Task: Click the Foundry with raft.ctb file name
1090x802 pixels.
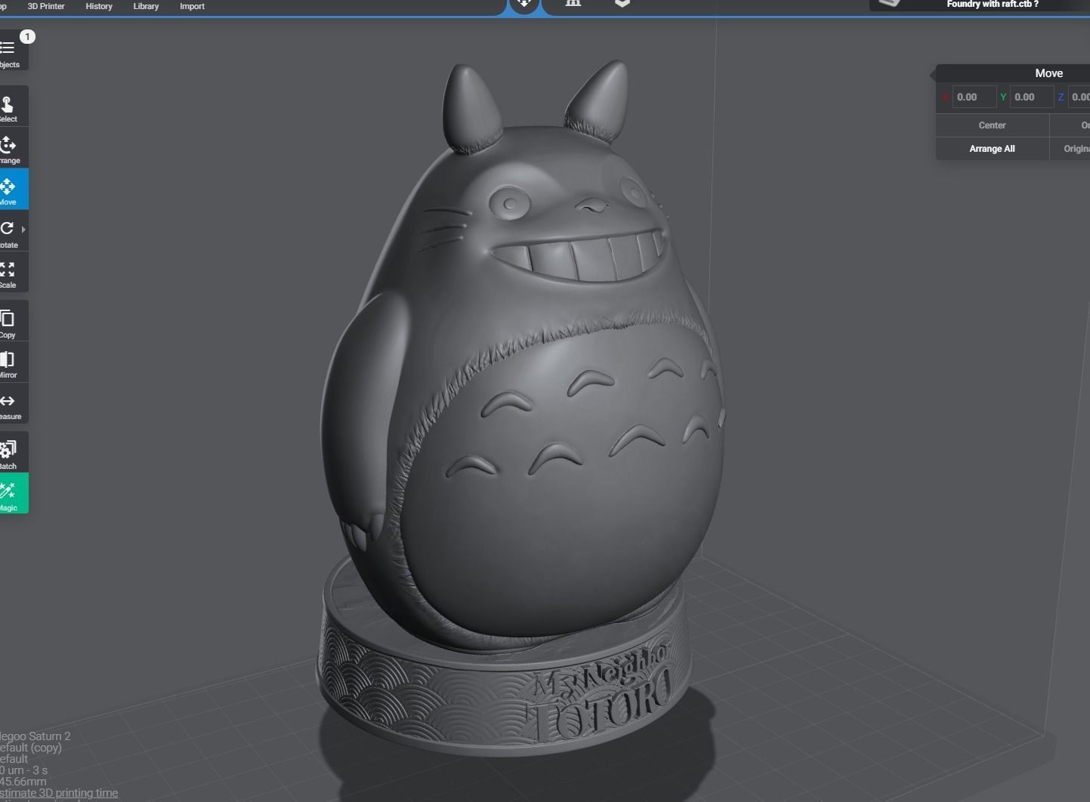Action: [x=992, y=5]
